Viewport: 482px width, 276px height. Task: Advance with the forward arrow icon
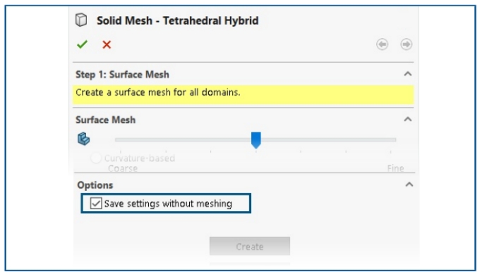[x=406, y=44]
